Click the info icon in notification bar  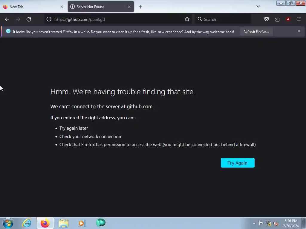[x=8, y=31]
